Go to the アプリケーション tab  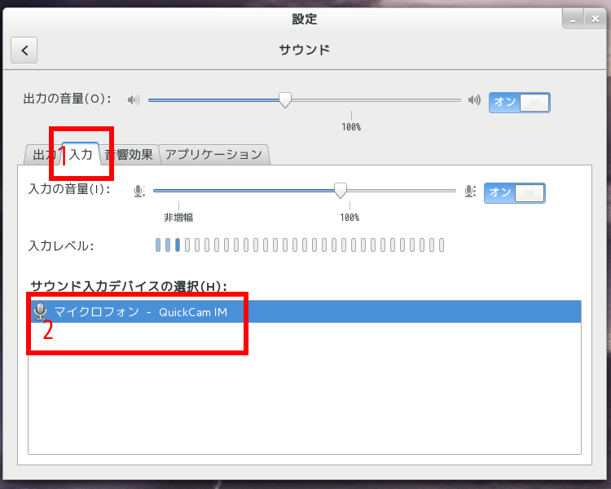[213, 154]
